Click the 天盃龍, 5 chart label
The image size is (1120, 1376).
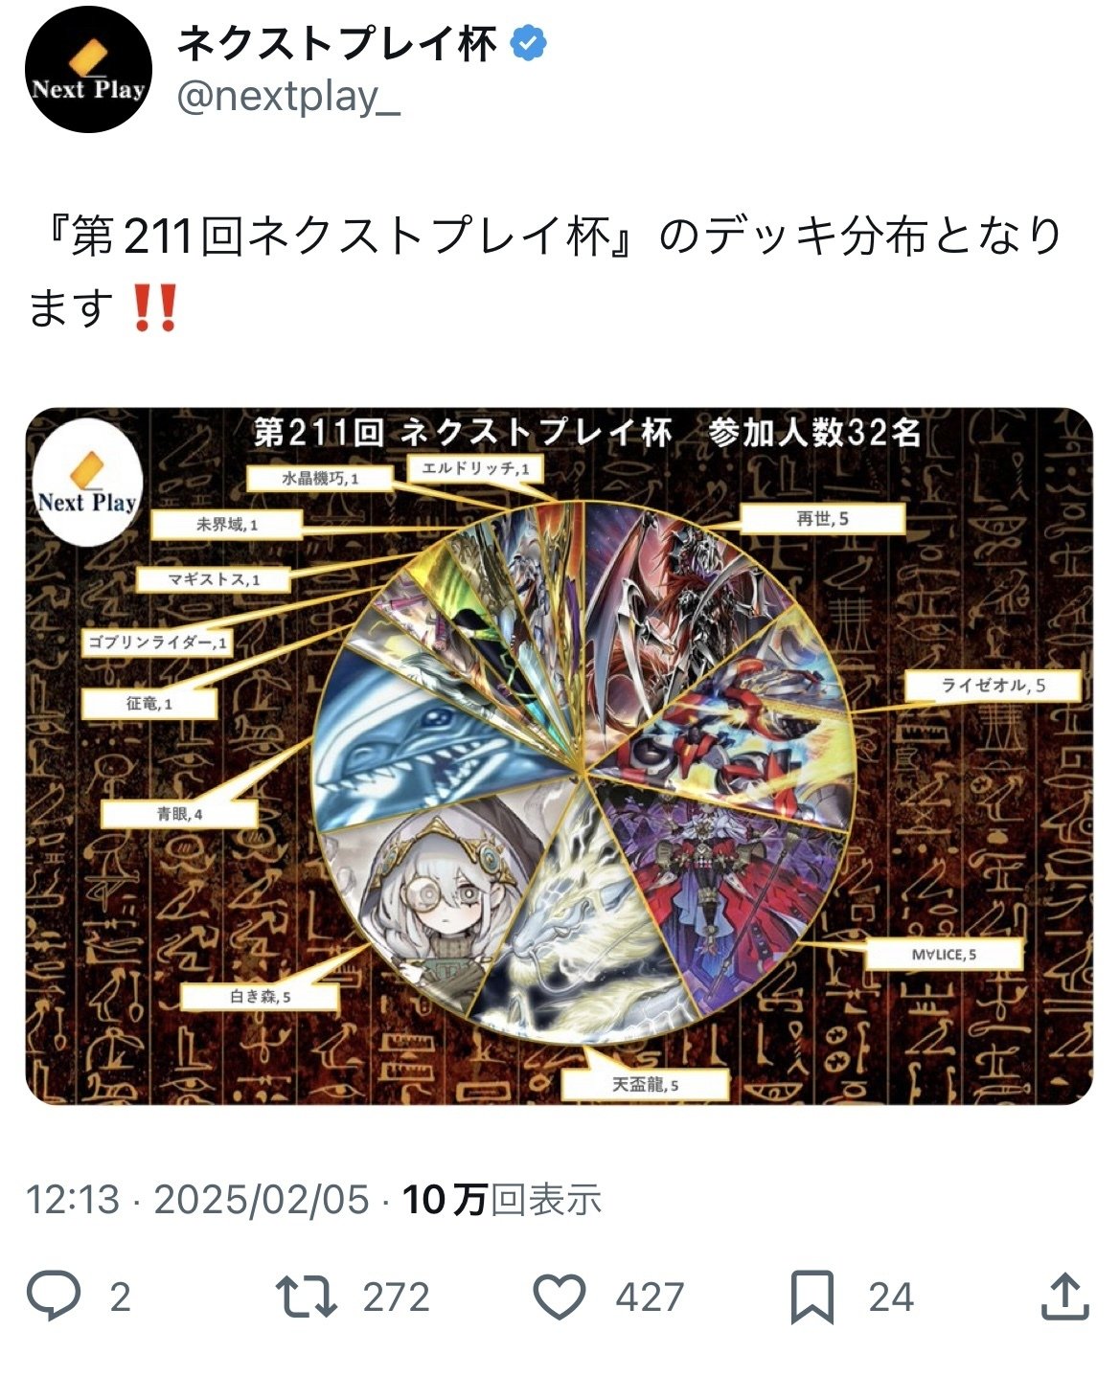[646, 1085]
